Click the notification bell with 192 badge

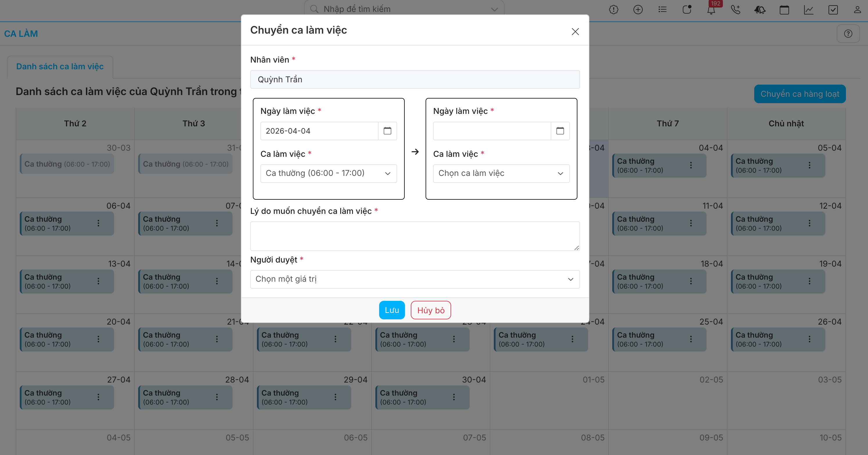pos(711,10)
